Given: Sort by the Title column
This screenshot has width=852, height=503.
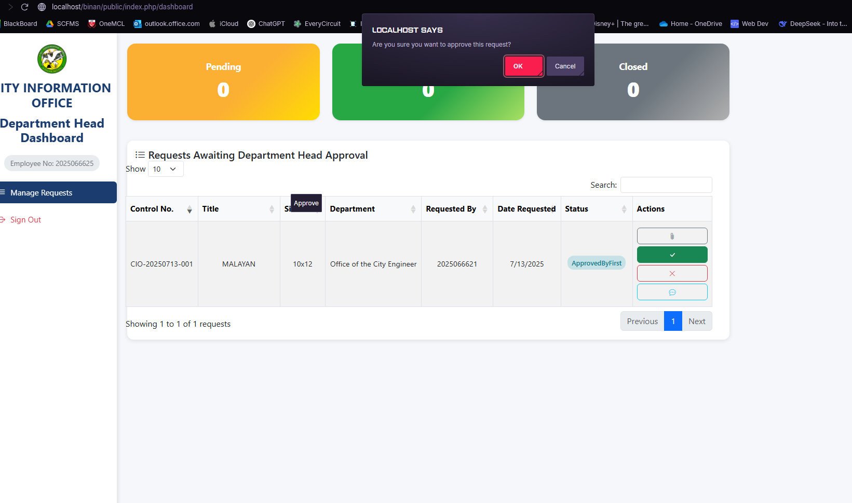Looking at the screenshot, I should [x=239, y=209].
